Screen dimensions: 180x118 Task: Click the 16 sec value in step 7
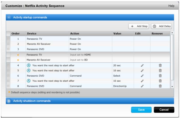pyautogui.click(x=117, y=81)
